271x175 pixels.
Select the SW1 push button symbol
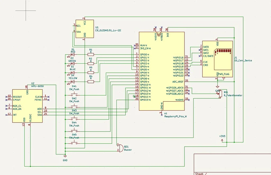pos(74,94)
